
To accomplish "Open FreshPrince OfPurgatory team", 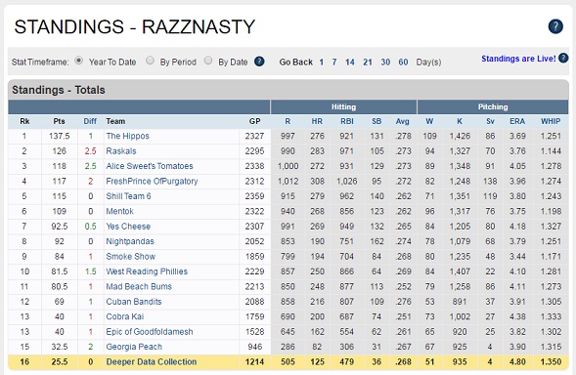I will click(152, 182).
